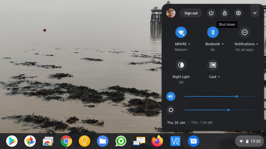Toggle Bluetooth off
Image resolution: width=266 pixels, height=149 pixels.
point(213,32)
